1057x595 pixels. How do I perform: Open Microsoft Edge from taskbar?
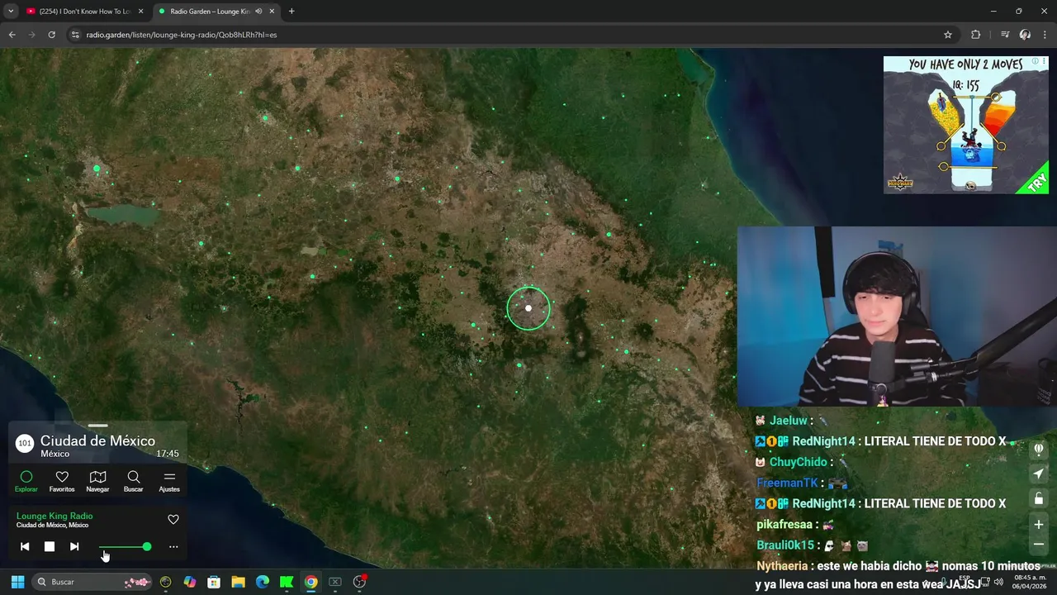point(263,582)
